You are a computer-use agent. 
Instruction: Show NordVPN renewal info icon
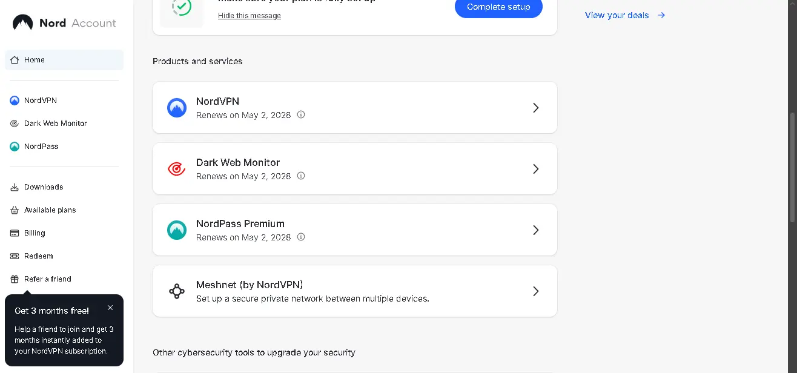(x=301, y=114)
